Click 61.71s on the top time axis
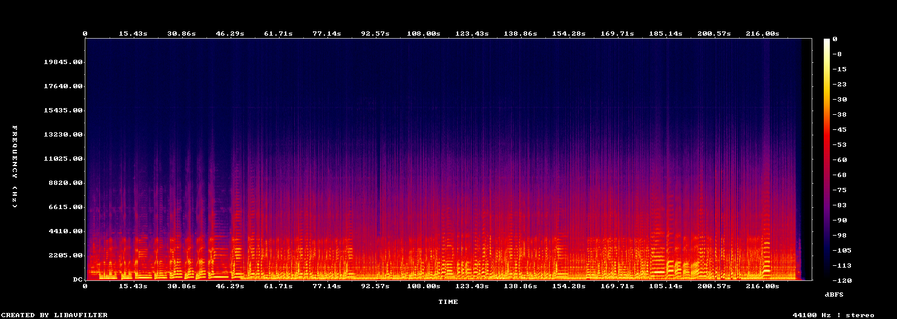Viewport: 897px width, 319px height. point(278,33)
